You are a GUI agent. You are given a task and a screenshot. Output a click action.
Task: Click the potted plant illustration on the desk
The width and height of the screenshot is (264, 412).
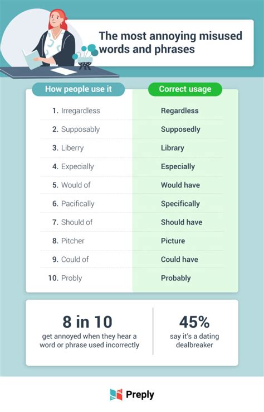click(85, 57)
